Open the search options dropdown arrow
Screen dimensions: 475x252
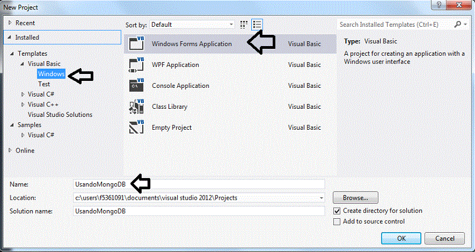(x=465, y=24)
